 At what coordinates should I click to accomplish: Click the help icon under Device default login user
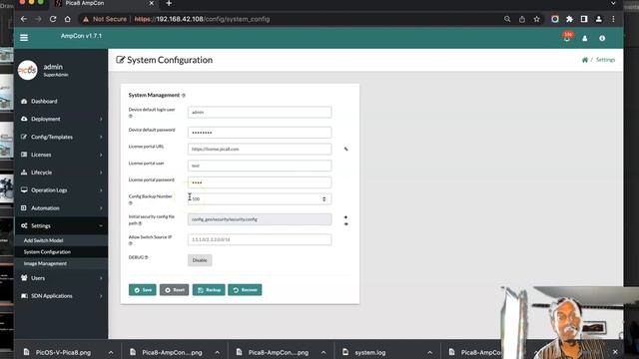coord(131,116)
